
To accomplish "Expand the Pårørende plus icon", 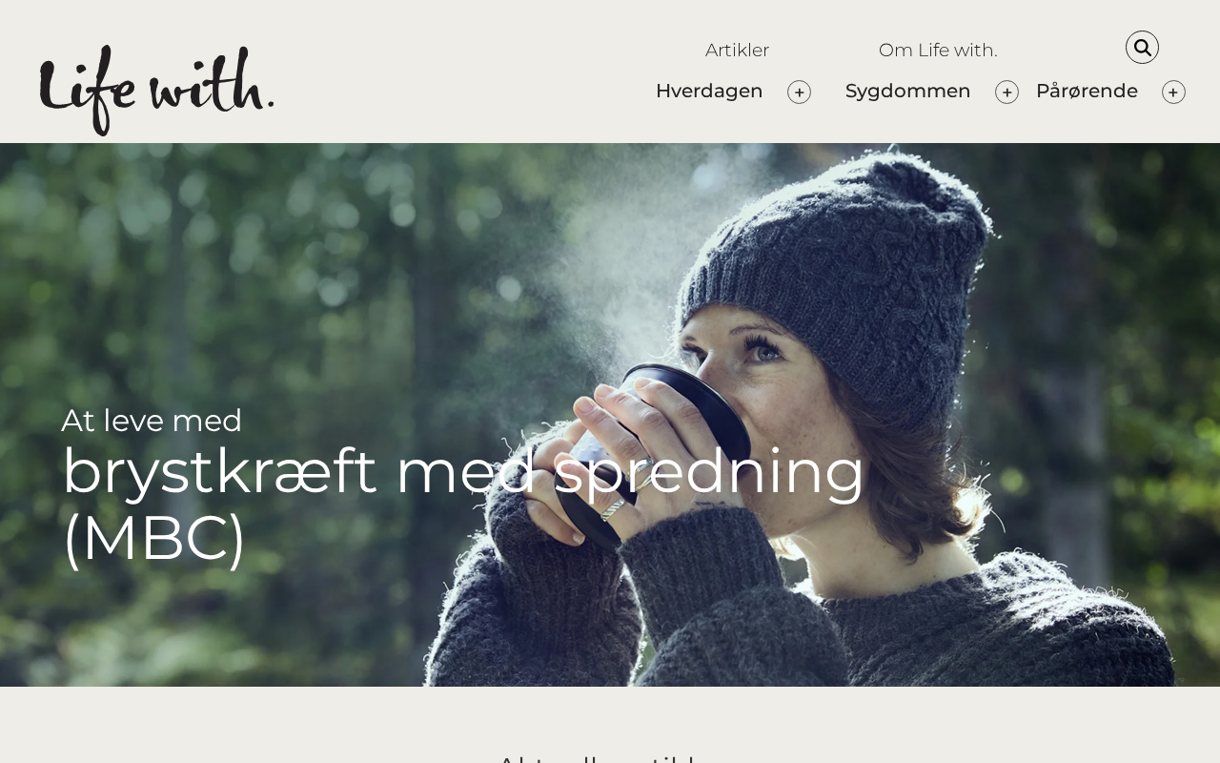I will (x=1173, y=93).
